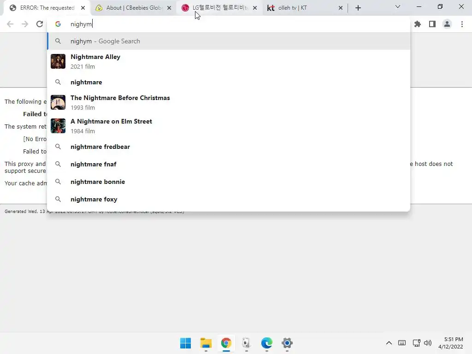Image resolution: width=472 pixels, height=354 pixels.
Task: Reload the page with the refresh icon
Action: pyautogui.click(x=40, y=24)
